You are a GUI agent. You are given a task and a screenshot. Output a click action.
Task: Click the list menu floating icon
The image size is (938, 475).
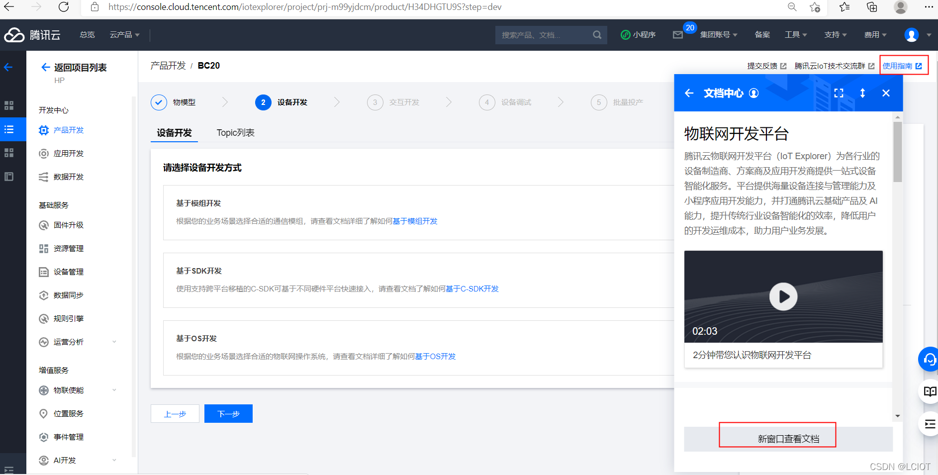click(x=929, y=424)
